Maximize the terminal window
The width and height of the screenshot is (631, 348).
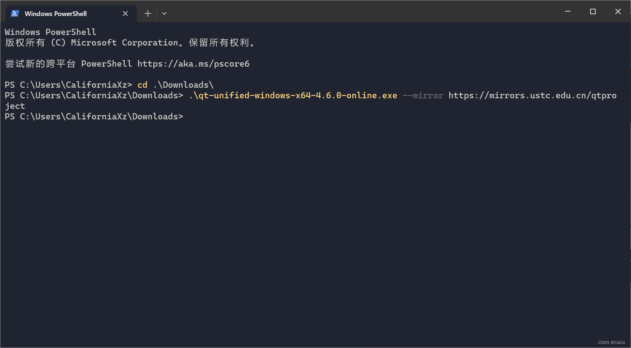[593, 12]
